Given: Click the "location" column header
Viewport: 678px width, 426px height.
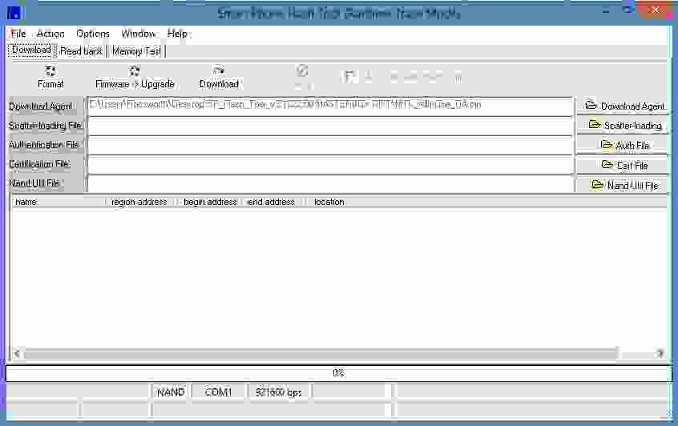Looking at the screenshot, I should tap(329, 202).
